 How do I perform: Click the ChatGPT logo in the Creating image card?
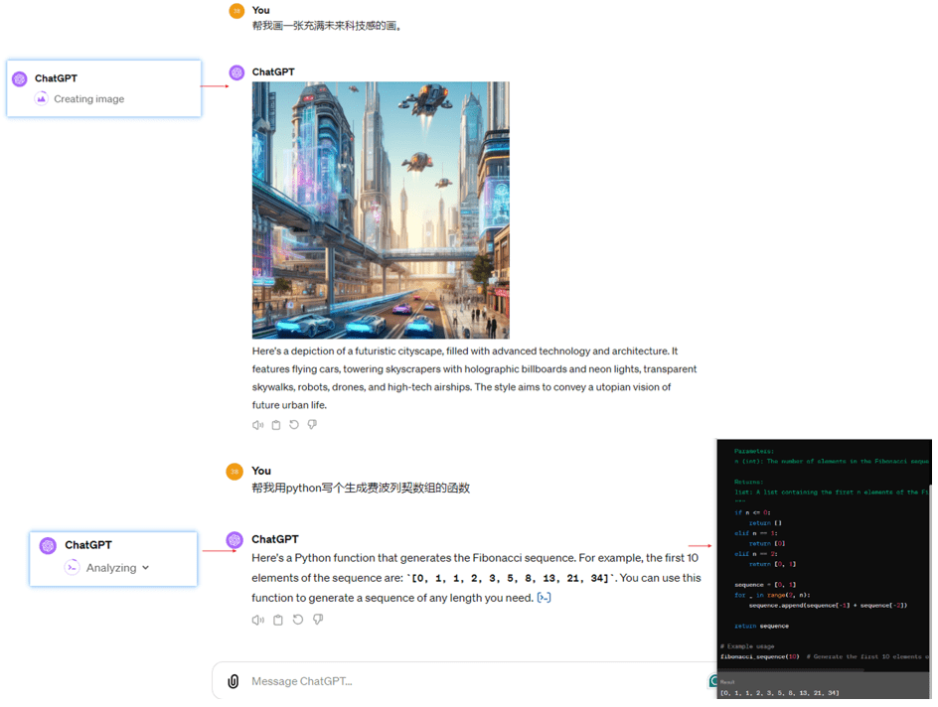click(20, 78)
